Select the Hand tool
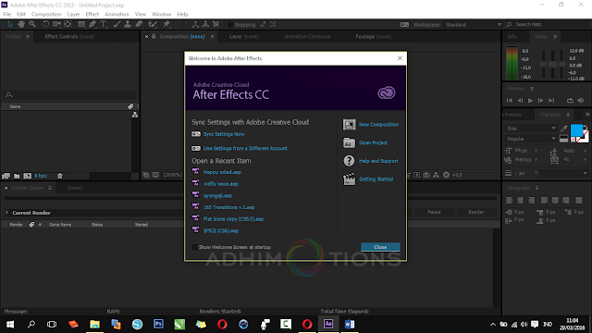This screenshot has width=592, height=333. [x=21, y=24]
